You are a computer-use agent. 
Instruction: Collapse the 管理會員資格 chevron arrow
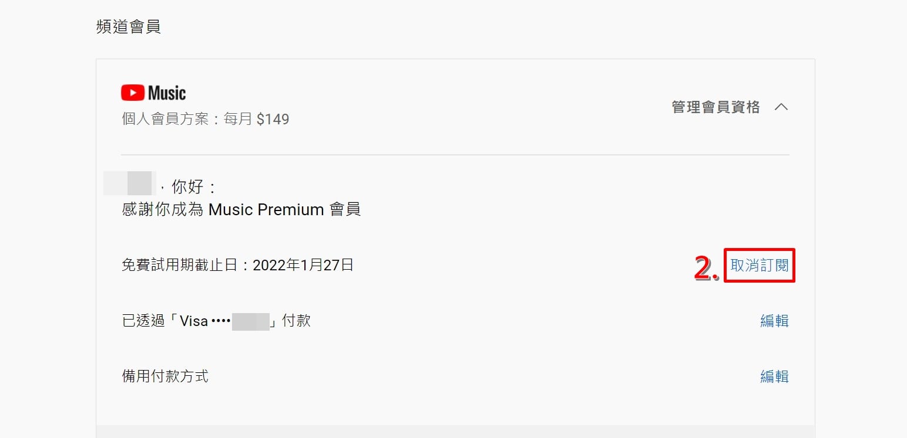[x=781, y=107]
